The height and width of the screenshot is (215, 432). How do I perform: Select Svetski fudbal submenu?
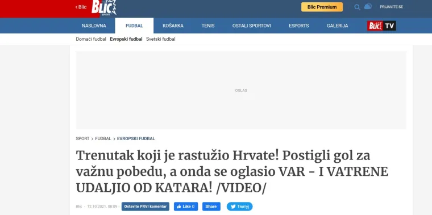161,39
